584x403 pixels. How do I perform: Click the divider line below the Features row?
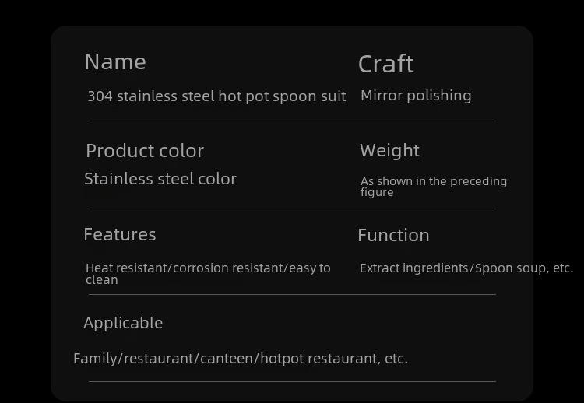292,294
